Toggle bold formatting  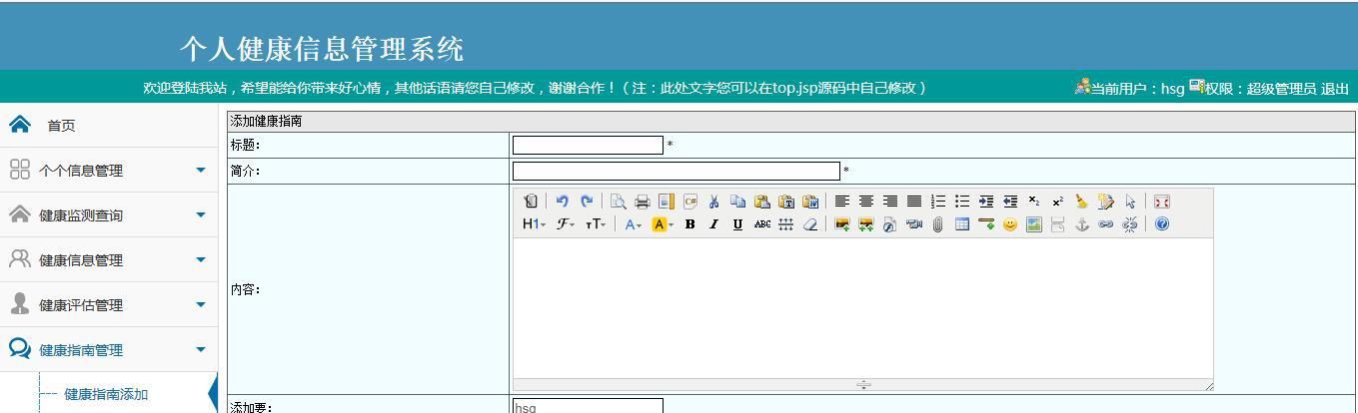point(689,224)
